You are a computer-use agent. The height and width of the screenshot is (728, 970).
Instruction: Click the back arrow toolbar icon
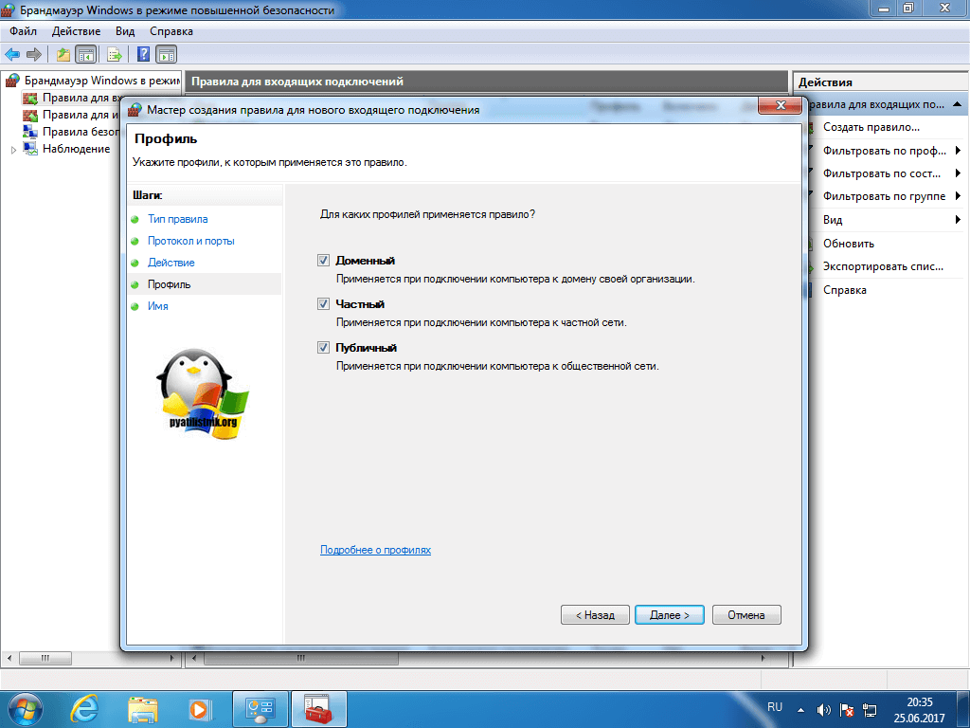(x=12, y=54)
